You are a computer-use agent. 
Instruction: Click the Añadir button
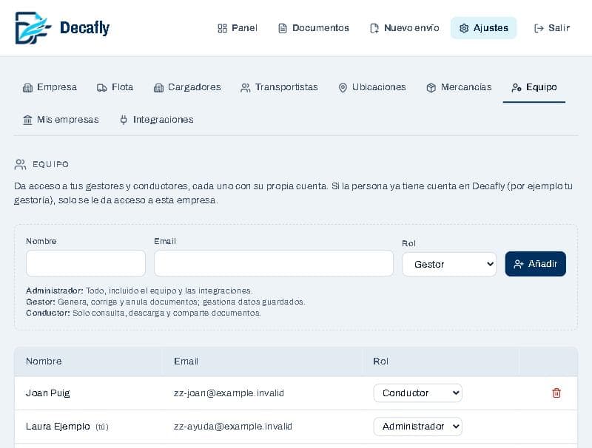pos(535,264)
